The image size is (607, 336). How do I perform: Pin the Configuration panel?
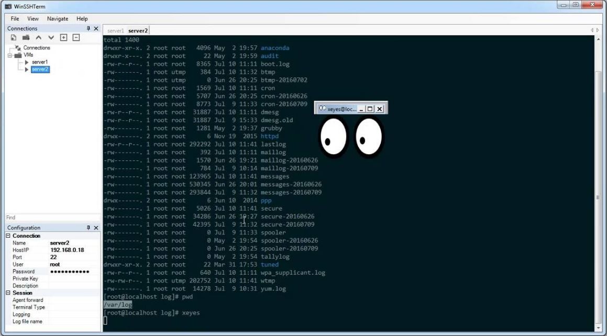pyautogui.click(x=89, y=227)
